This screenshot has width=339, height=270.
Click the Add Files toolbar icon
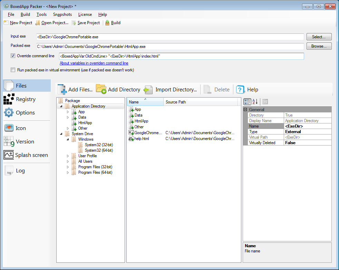tap(62, 89)
